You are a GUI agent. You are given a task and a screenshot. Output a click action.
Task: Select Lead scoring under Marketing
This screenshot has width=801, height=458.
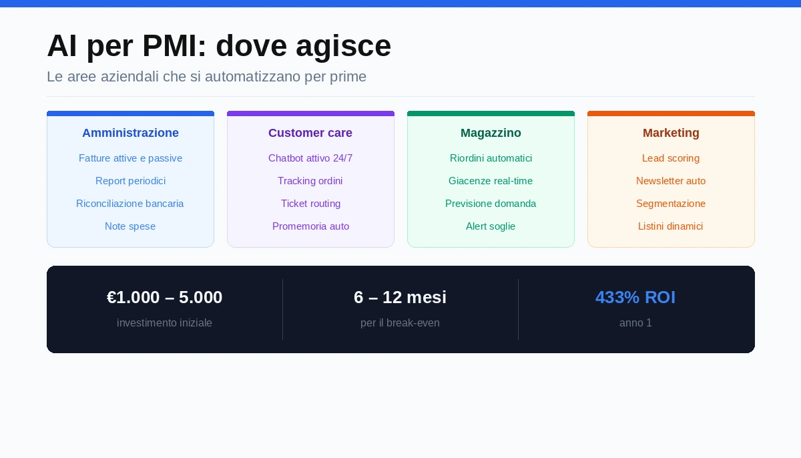(671, 158)
